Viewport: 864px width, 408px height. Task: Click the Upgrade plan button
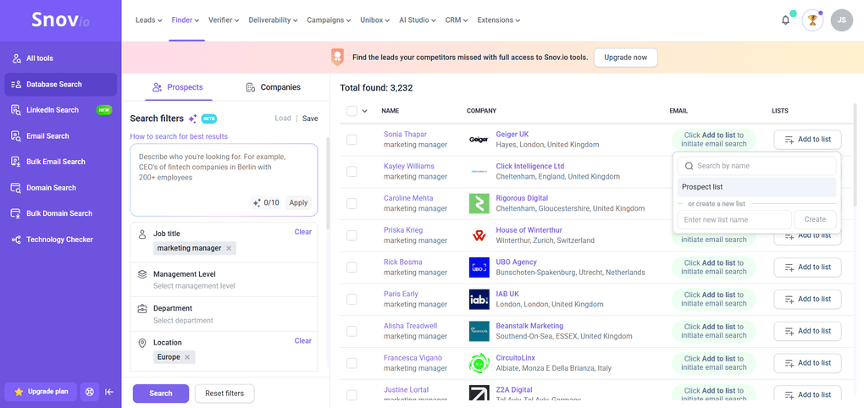pyautogui.click(x=42, y=392)
